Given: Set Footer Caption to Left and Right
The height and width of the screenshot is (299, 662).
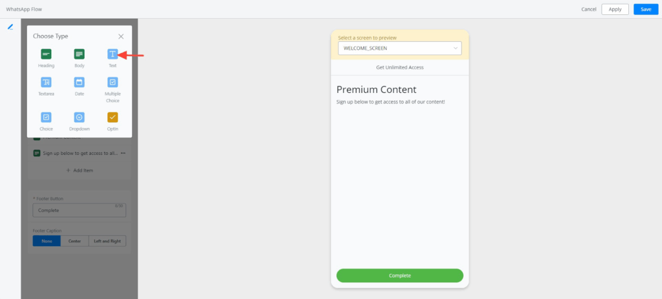Looking at the screenshot, I should click(x=107, y=241).
